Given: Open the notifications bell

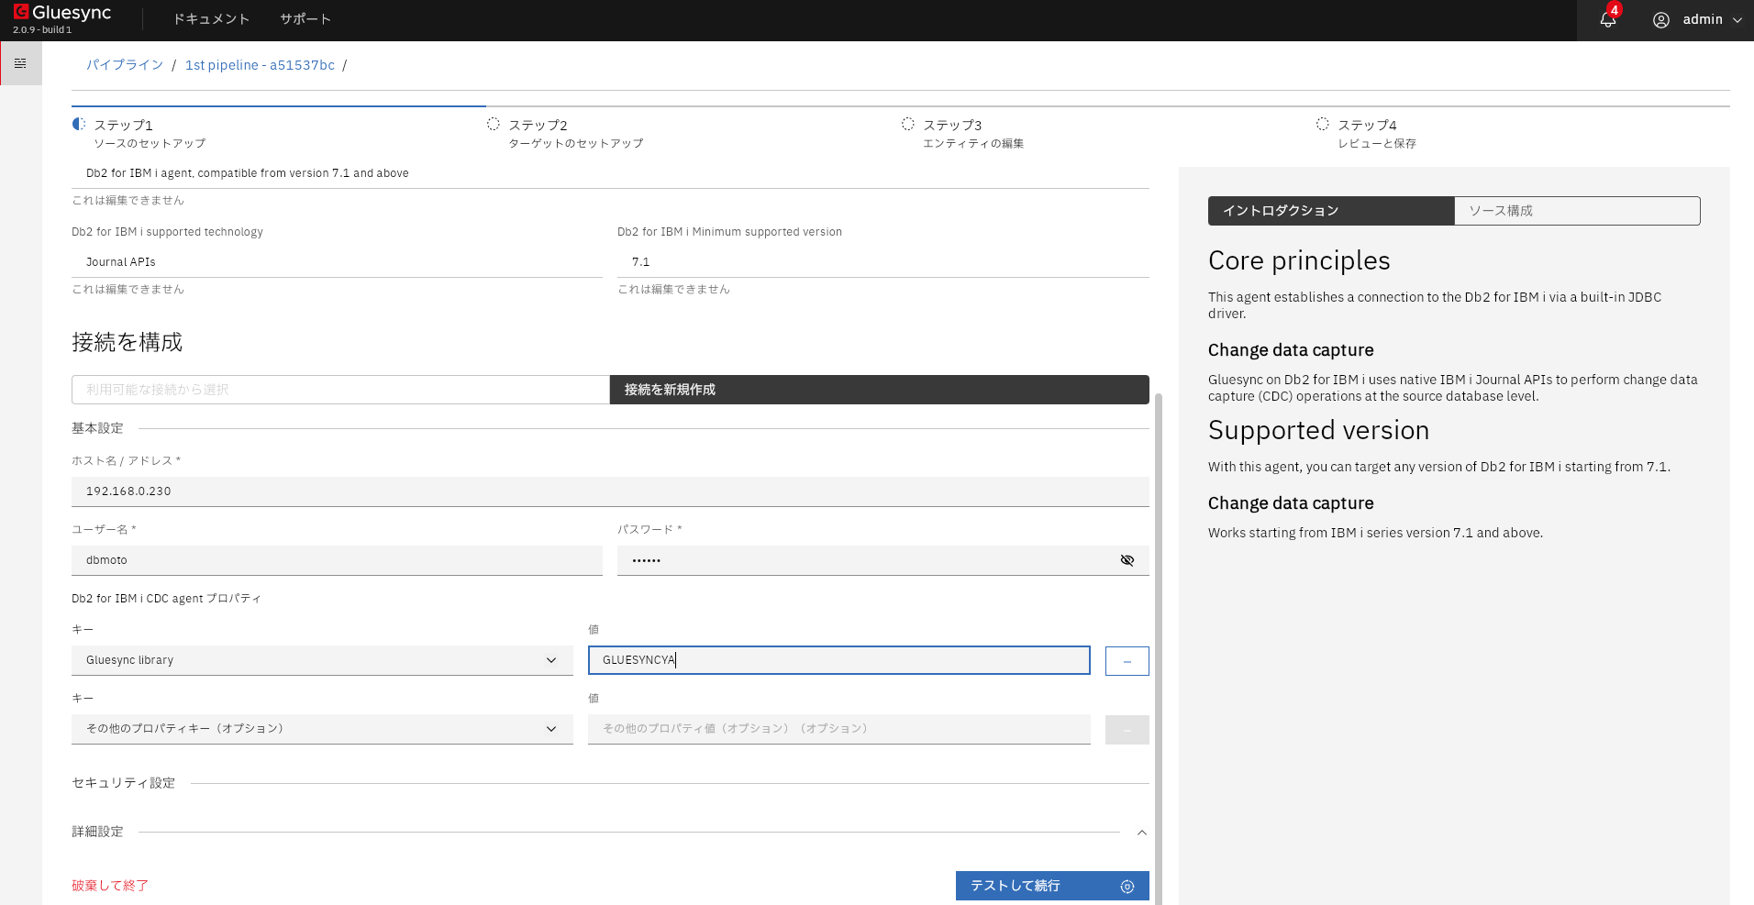Looking at the screenshot, I should point(1608,19).
